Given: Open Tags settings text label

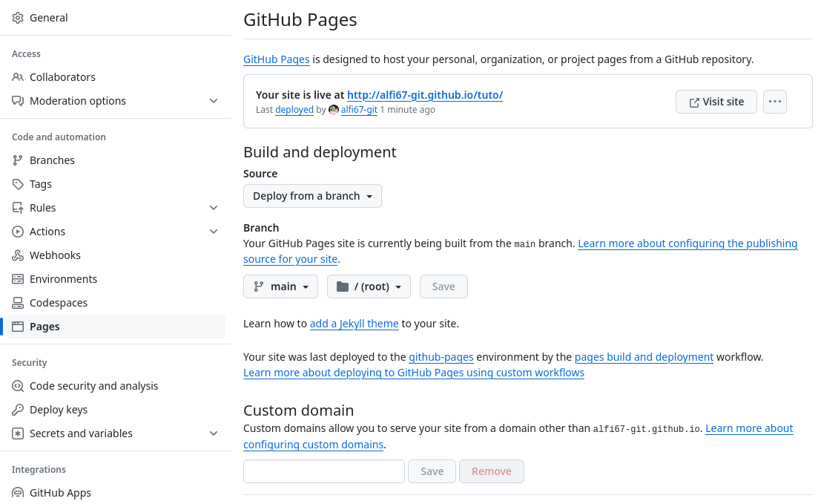Looking at the screenshot, I should 41,184.
